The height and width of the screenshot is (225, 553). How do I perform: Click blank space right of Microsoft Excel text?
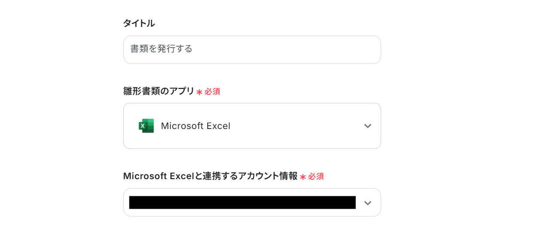coord(296,126)
